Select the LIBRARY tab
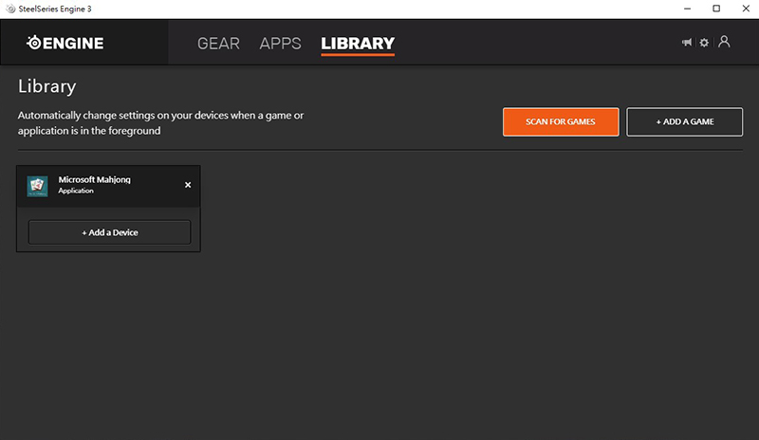The height and width of the screenshot is (440, 759). pos(358,44)
